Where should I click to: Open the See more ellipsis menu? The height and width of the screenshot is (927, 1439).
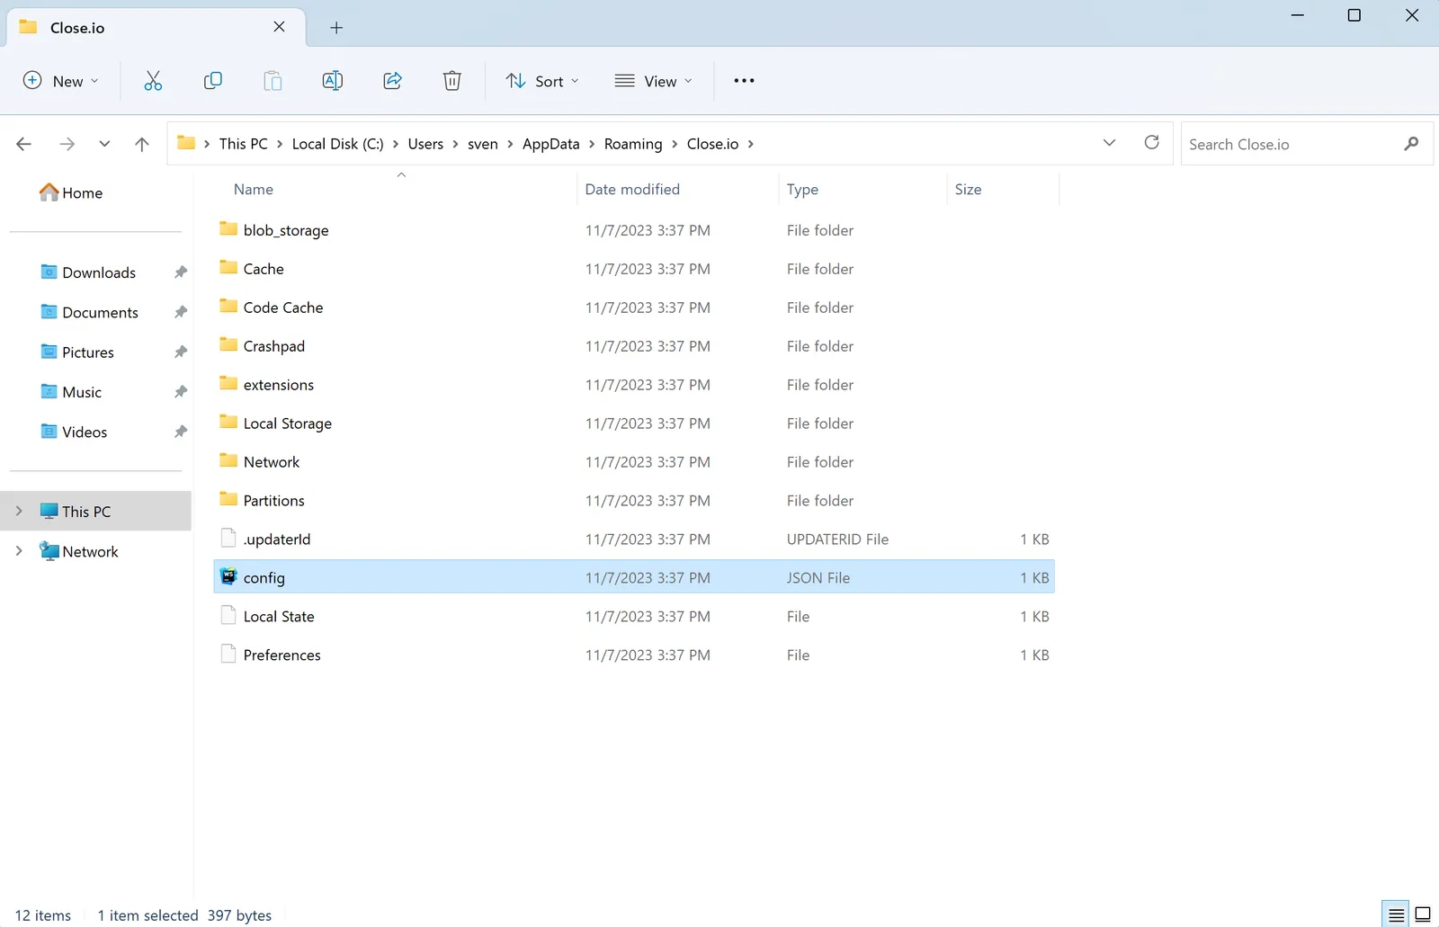pyautogui.click(x=744, y=81)
